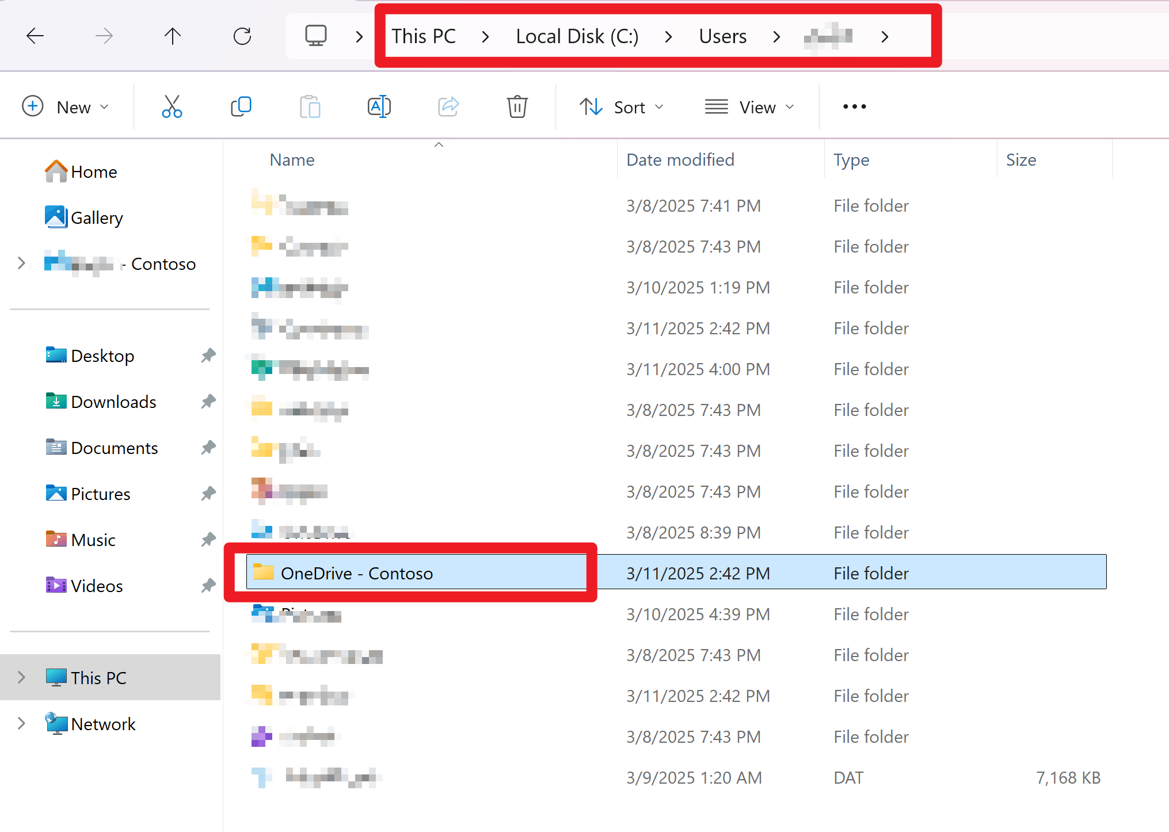
Task: Expand the This PC tree node
Action: [x=21, y=677]
